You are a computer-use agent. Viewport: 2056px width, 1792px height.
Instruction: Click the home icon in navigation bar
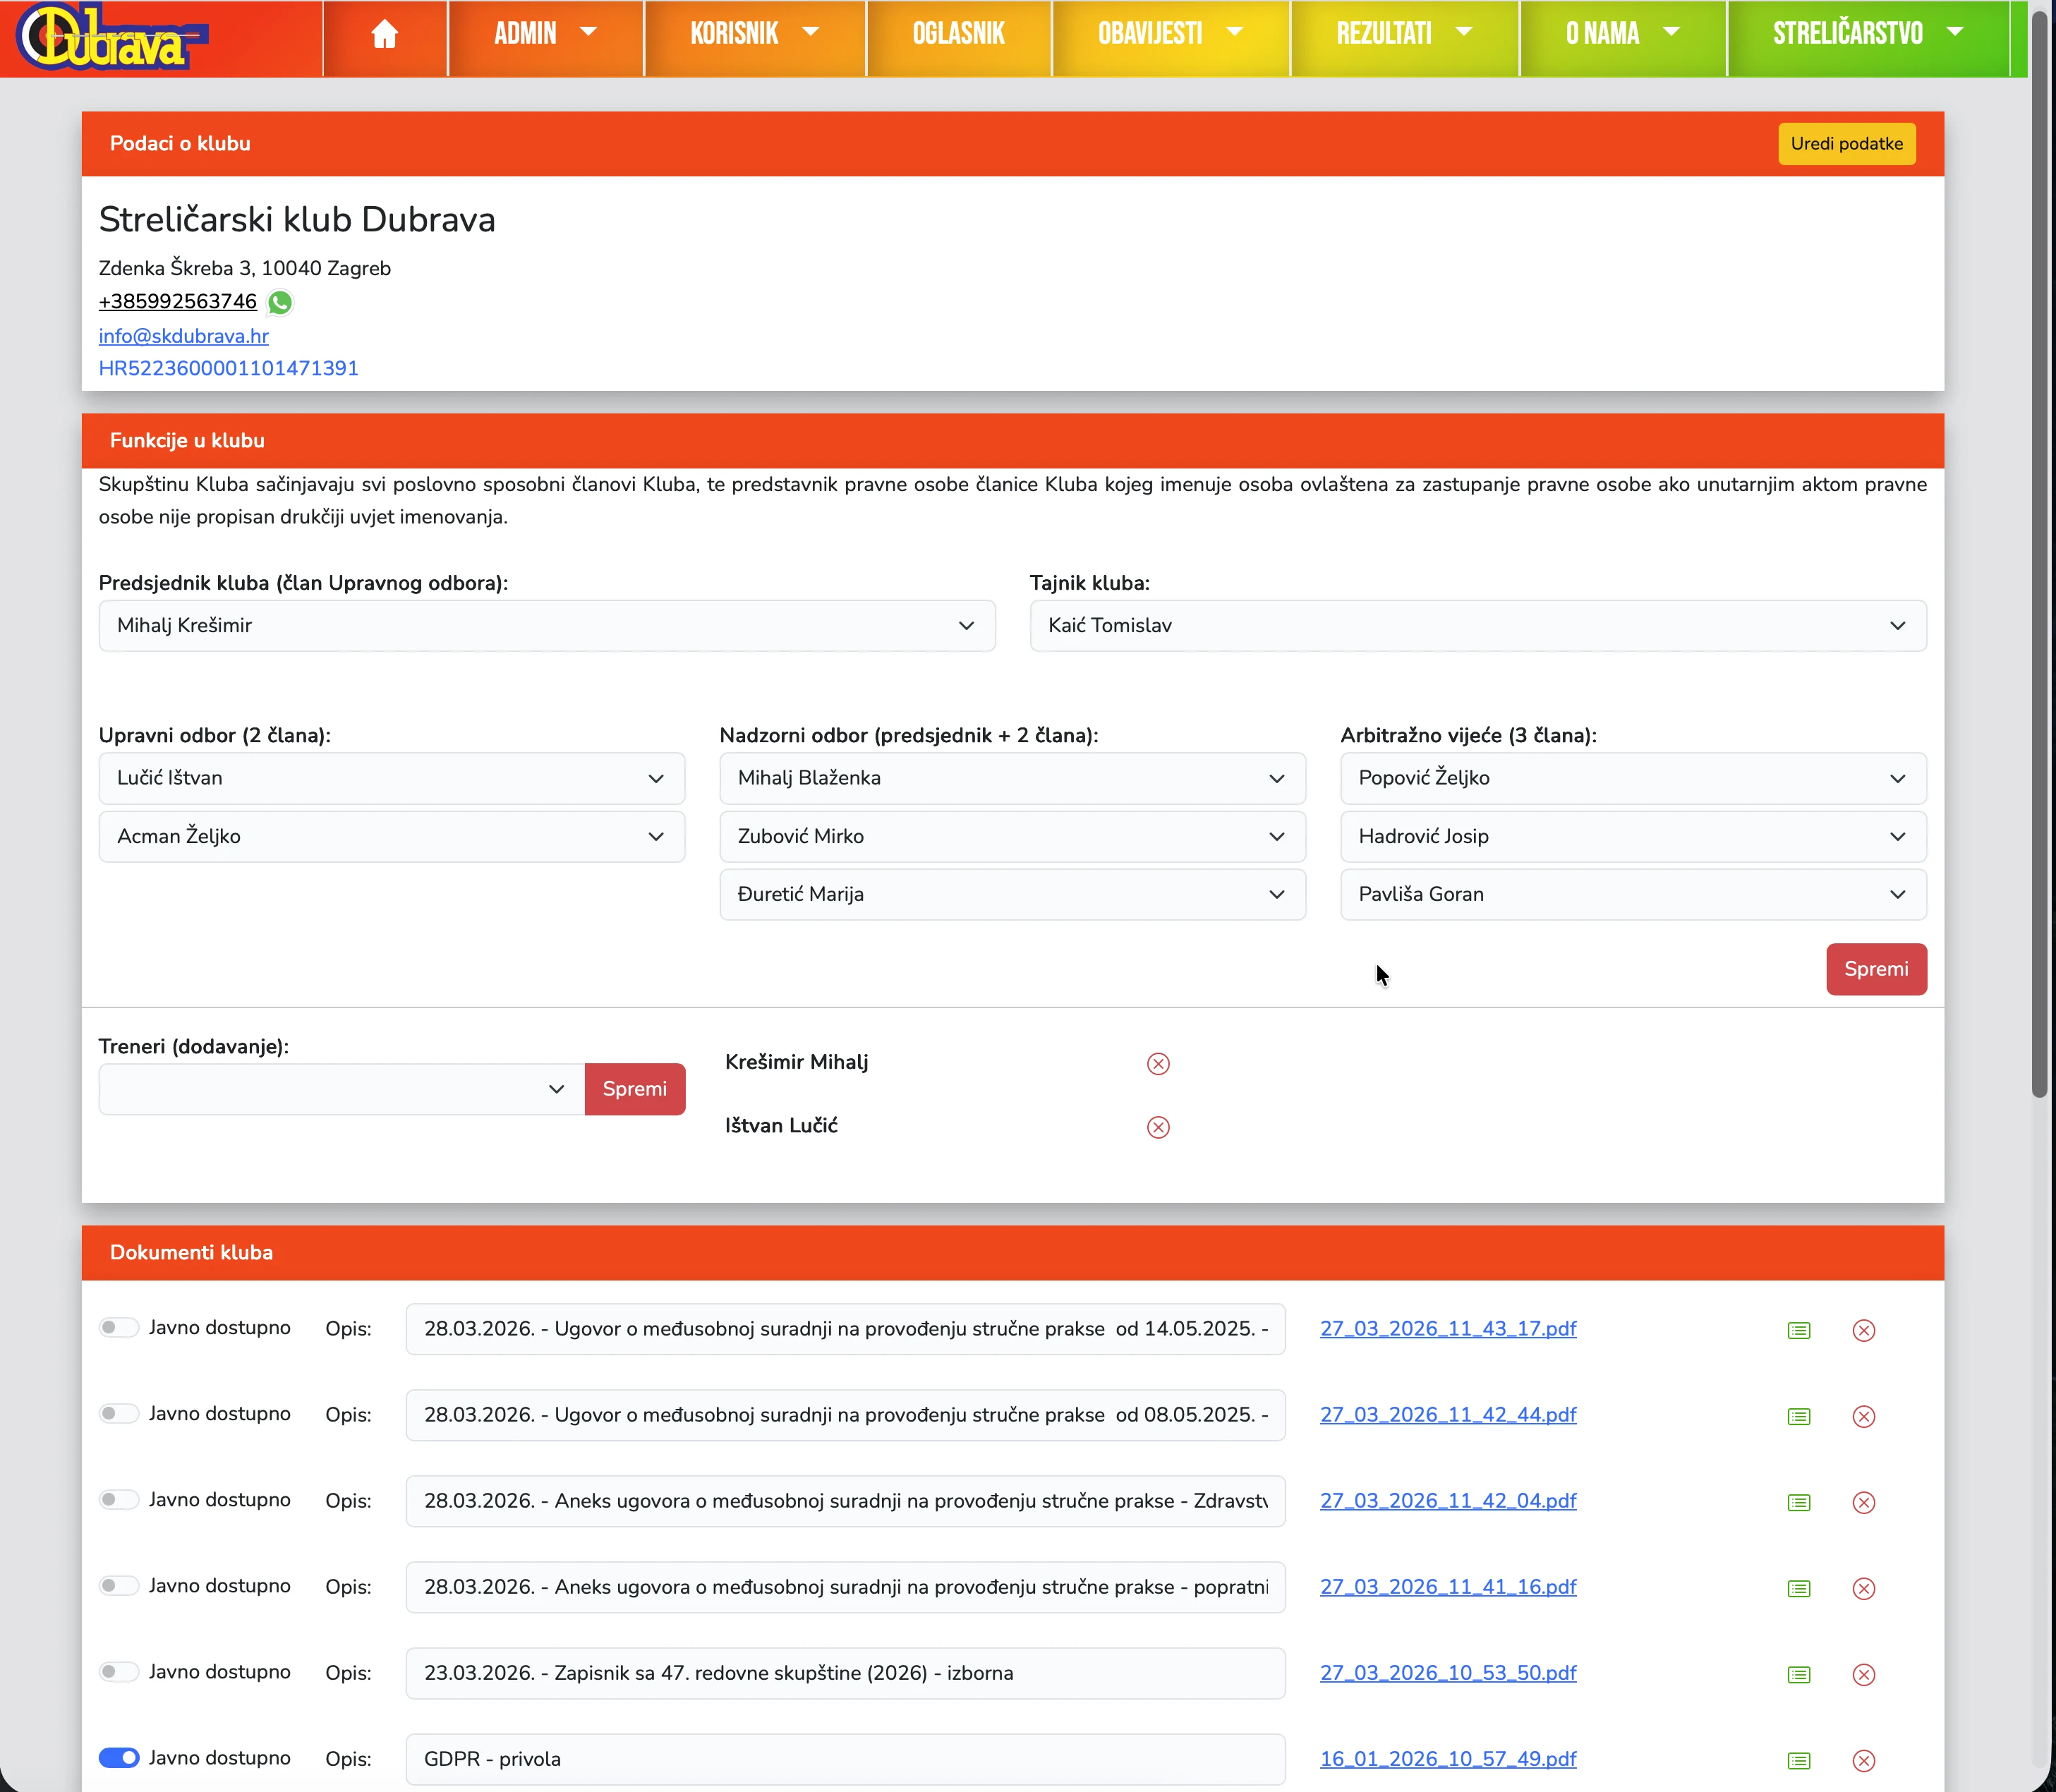(384, 35)
